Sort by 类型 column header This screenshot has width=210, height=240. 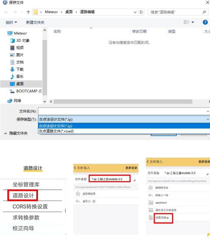tap(172, 31)
